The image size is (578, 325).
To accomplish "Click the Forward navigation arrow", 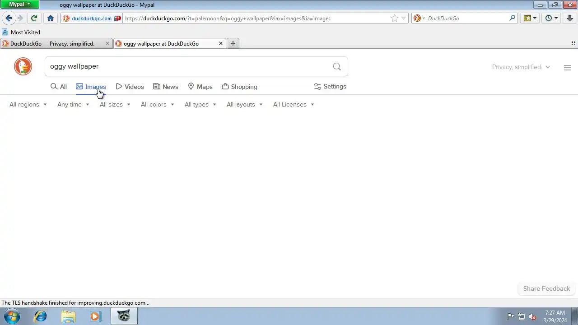I will [x=20, y=19].
